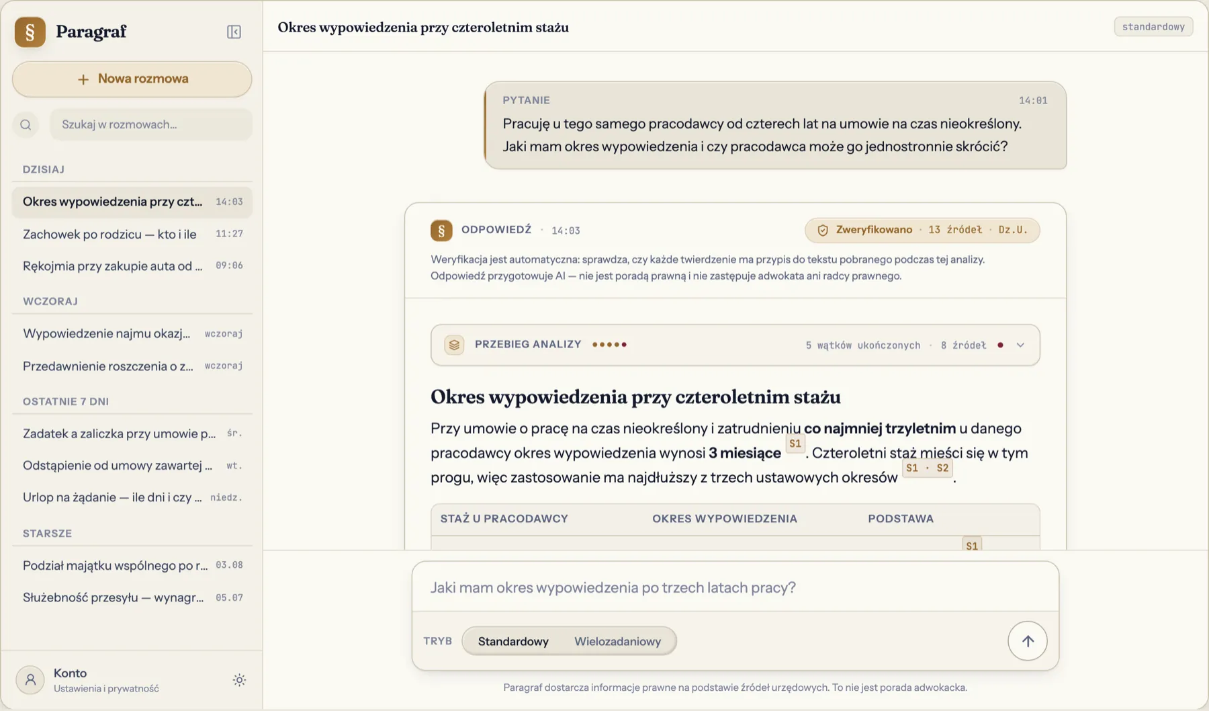Viewport: 1209px width, 711px height.
Task: Click the shield icon in Zweryfikowano badge
Action: coord(822,231)
